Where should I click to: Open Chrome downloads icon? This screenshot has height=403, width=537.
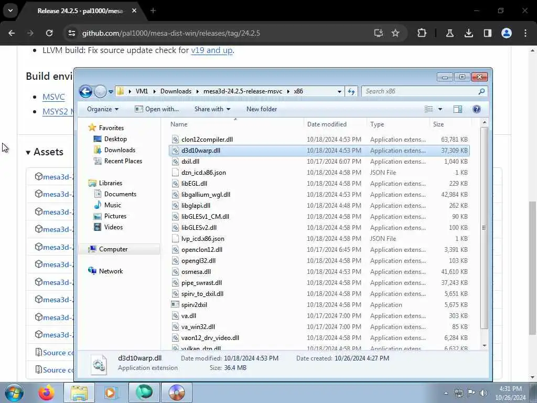pos(468,33)
